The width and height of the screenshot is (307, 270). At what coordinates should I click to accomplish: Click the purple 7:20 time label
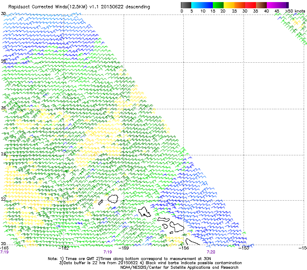pyautogui.click(x=211, y=252)
